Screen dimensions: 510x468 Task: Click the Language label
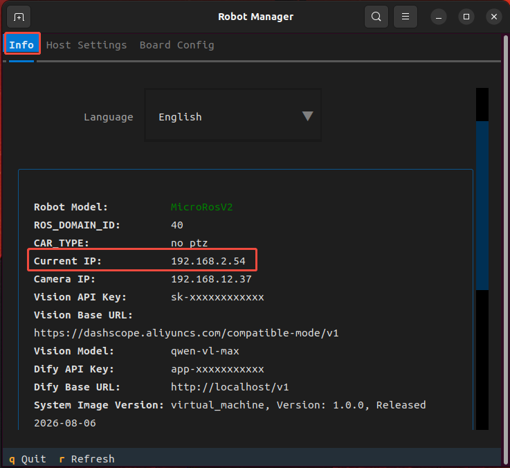(x=109, y=117)
